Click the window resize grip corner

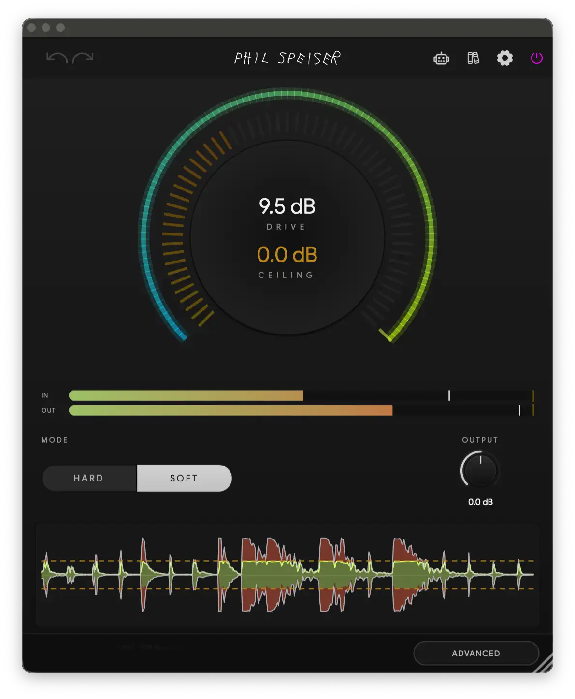click(544, 664)
